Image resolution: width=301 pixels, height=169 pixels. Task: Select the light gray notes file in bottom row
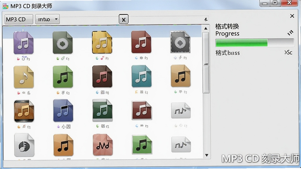click(x=181, y=145)
